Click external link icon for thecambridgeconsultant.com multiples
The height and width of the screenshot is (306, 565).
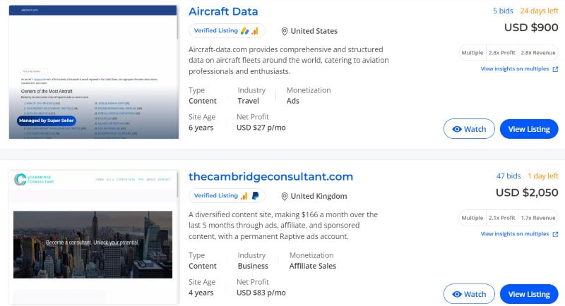(555, 234)
